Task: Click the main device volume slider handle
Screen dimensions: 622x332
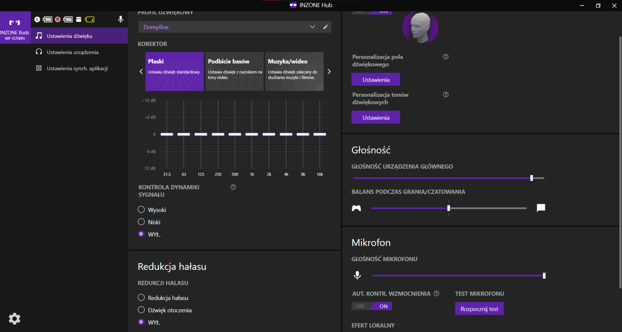Action: tap(531, 178)
